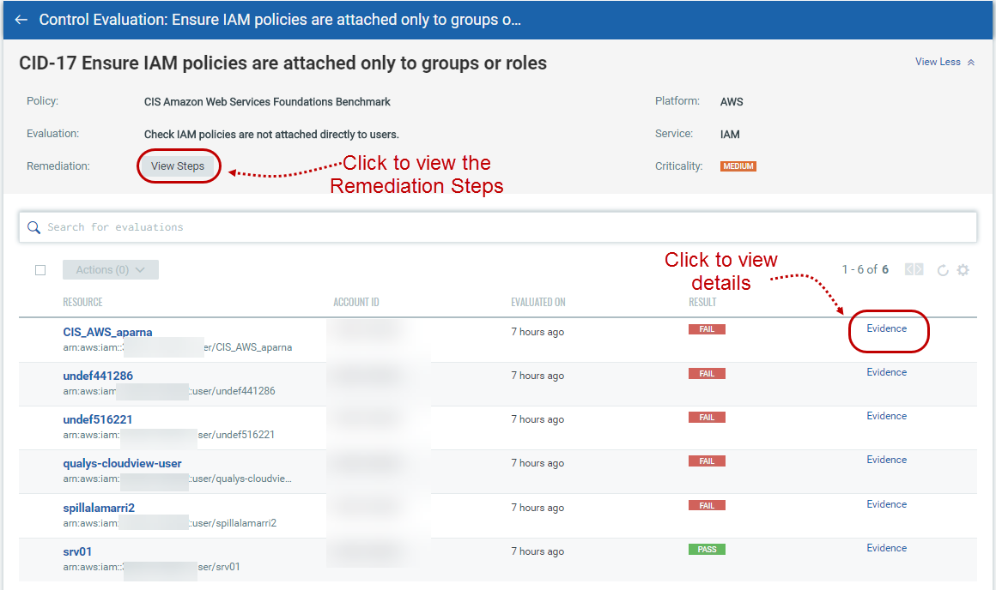Tick the select-all checkbox
The height and width of the screenshot is (590, 996).
pyautogui.click(x=40, y=270)
